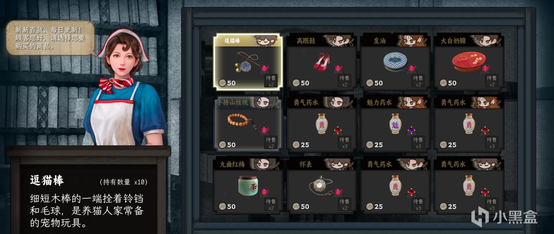Select the 勇气药水 in the second row's last column
This screenshot has height=234, width=554.
point(469,123)
